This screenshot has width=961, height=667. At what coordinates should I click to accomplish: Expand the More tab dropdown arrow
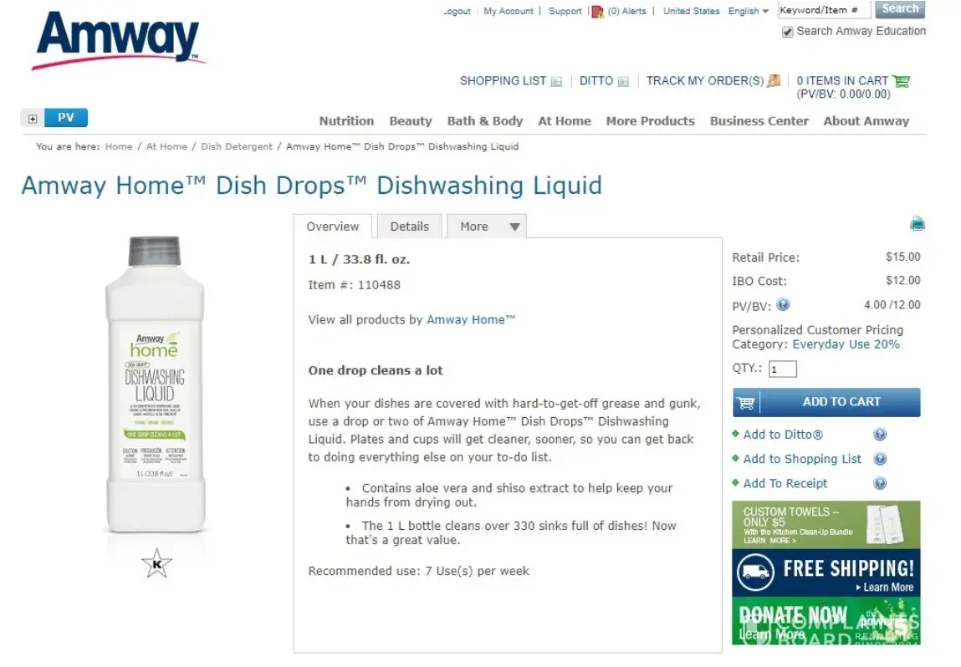click(x=515, y=227)
